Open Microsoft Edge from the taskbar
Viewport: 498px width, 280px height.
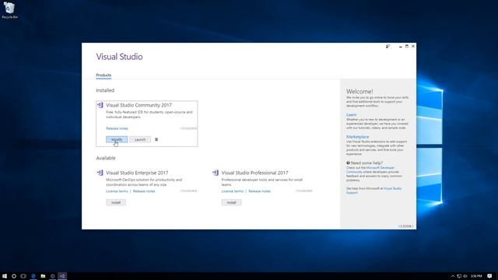(x=33, y=276)
